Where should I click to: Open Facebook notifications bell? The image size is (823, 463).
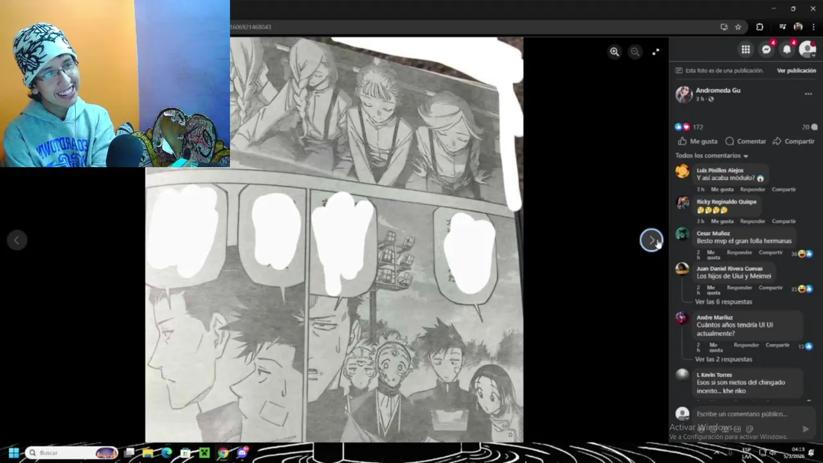coord(787,50)
